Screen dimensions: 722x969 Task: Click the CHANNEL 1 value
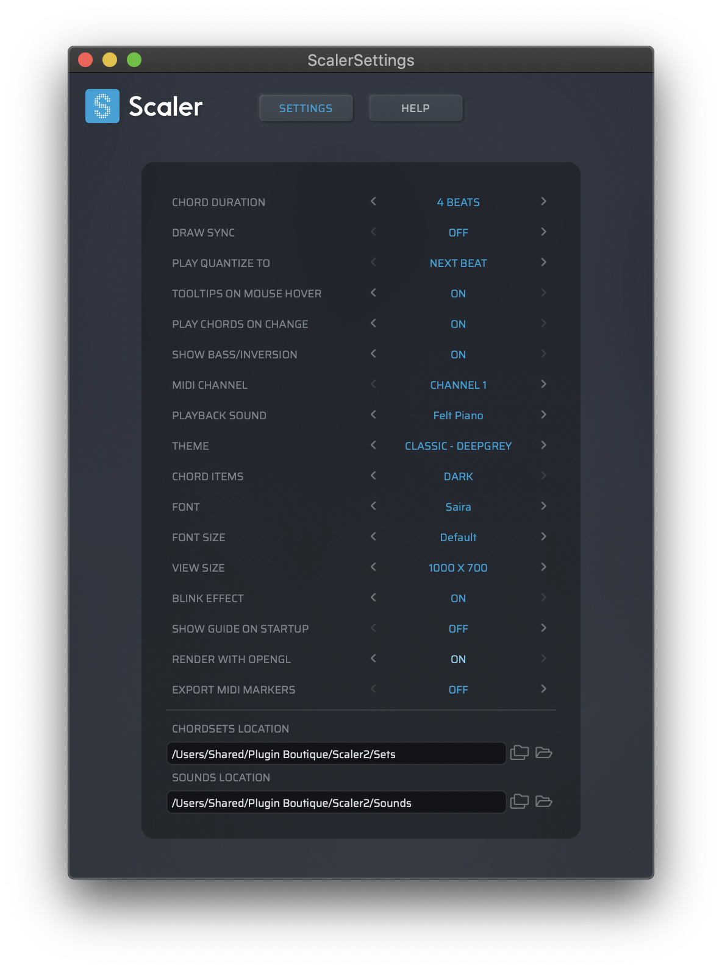tap(459, 385)
